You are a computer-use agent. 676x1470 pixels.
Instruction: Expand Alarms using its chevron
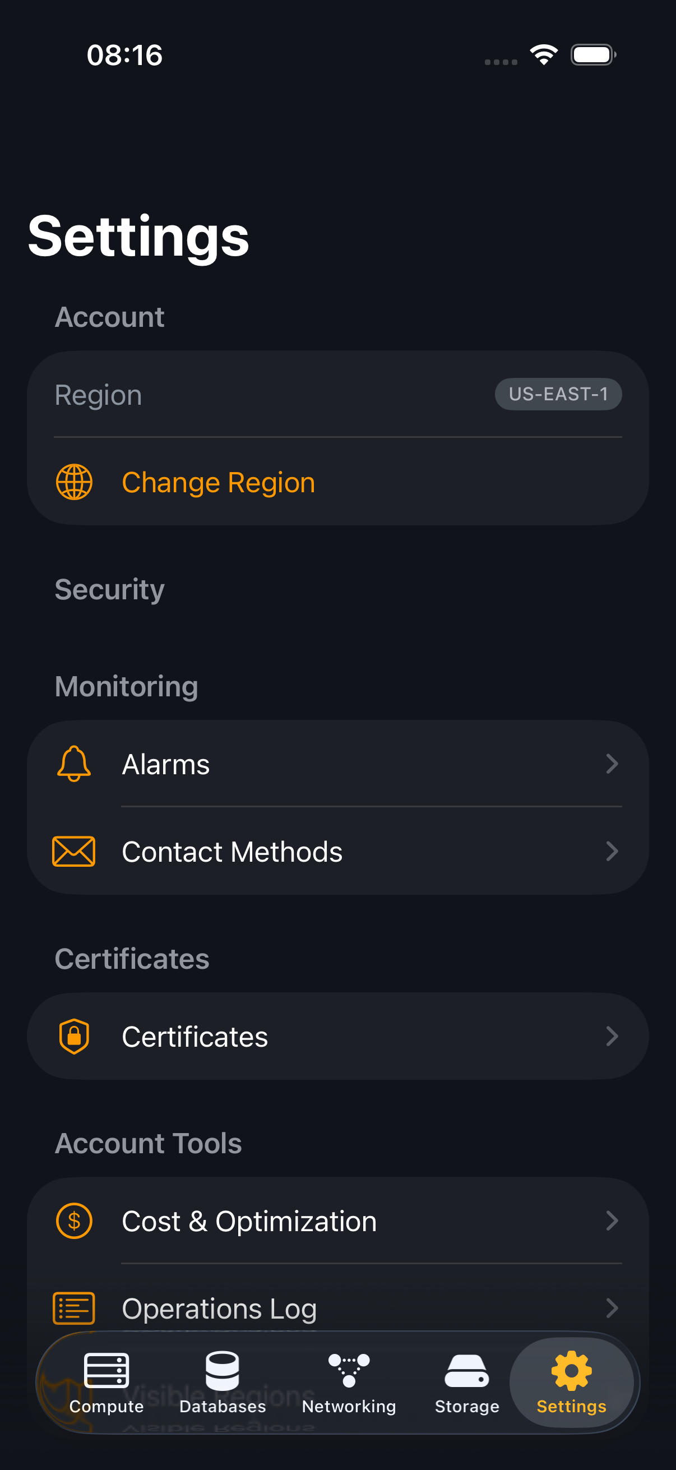[x=612, y=764]
